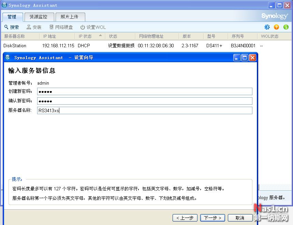Click the DHCP cell of DiskStation
The height and width of the screenshot is (225, 293).
point(84,46)
